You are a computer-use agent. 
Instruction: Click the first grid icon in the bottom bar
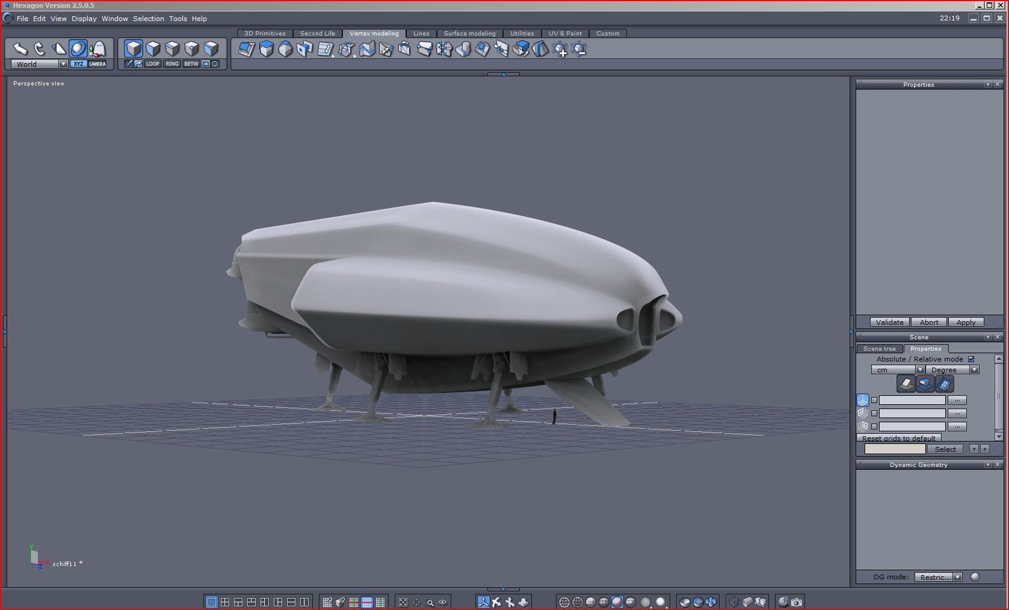pos(327,602)
